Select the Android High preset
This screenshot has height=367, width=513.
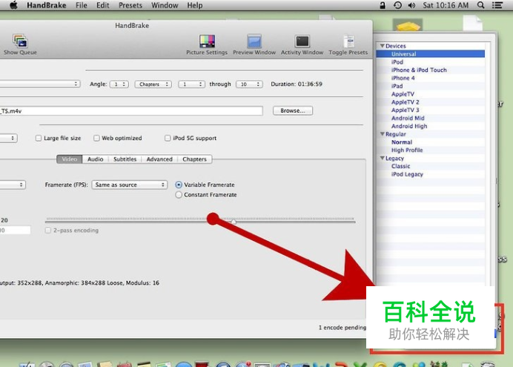click(x=431, y=126)
